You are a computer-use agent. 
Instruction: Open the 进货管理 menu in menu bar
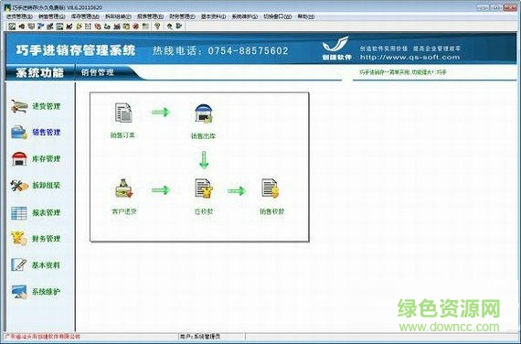(19, 16)
